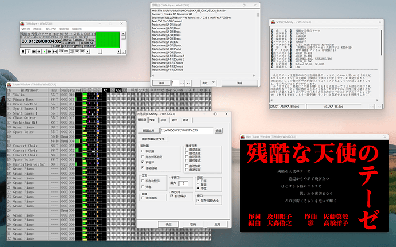Screen dimensions: 396x247
Task: Fast-forward the current song
Action: [x=49, y=52]
